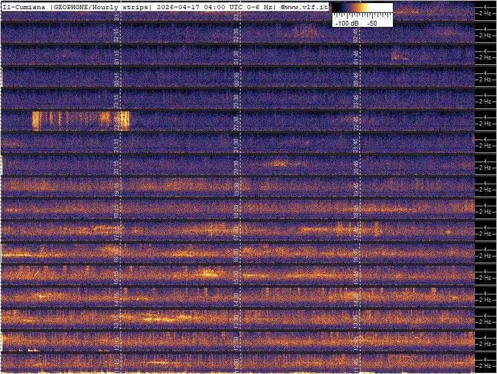Select the 02:30 time marker
Viewport: 497px width, 374px height.
pos(236,35)
